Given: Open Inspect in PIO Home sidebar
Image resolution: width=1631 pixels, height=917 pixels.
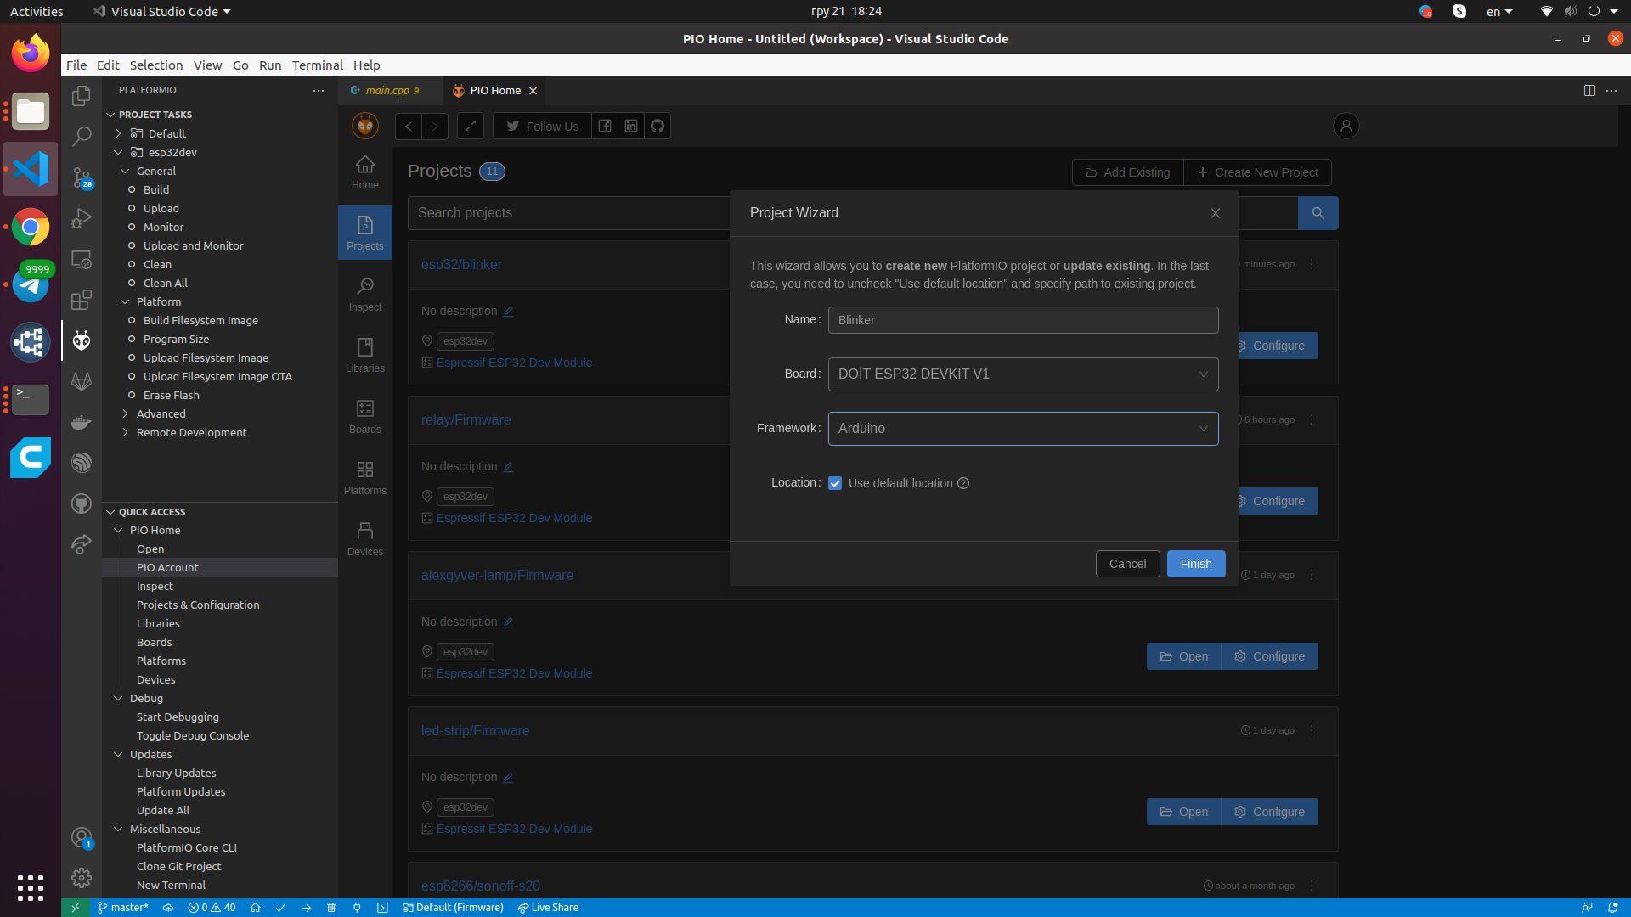Looking at the screenshot, I should tap(365, 295).
